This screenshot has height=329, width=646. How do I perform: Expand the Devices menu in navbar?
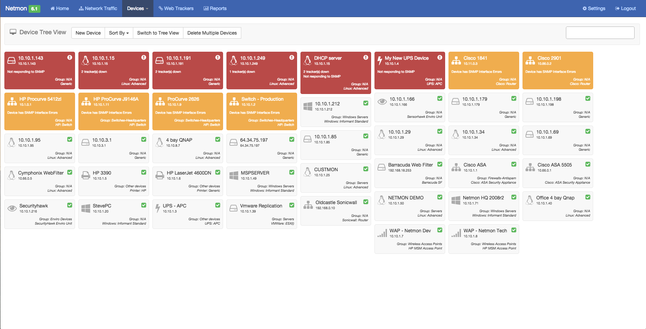[138, 8]
